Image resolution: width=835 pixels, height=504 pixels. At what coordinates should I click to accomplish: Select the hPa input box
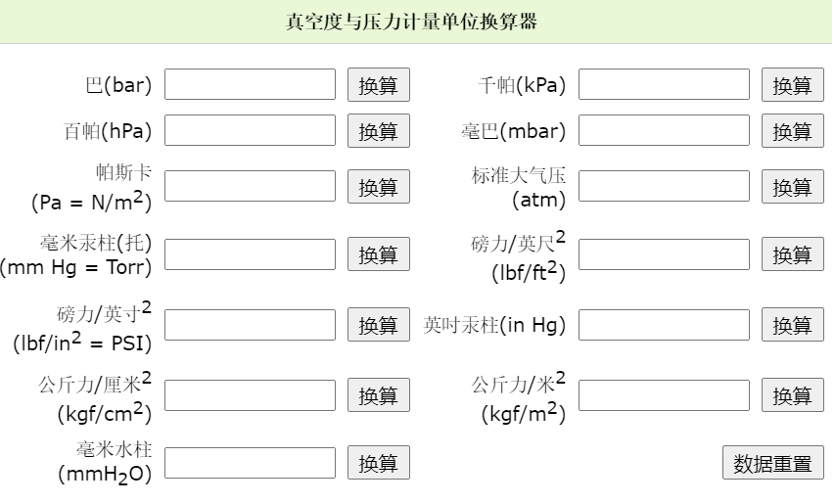coord(250,130)
